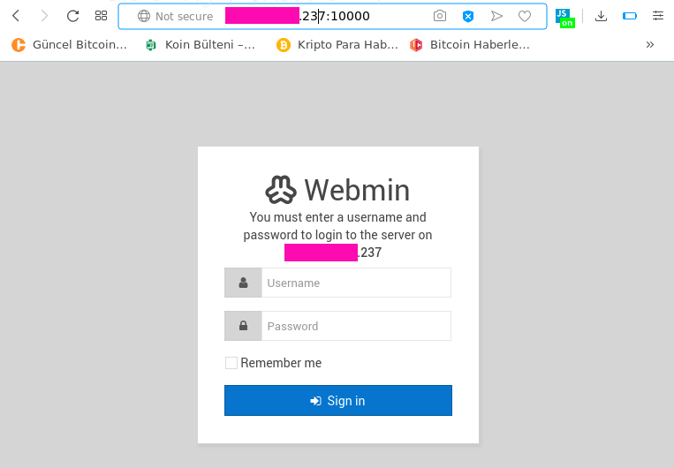This screenshot has width=674, height=468.
Task: Open the downloads icon
Action: pyautogui.click(x=602, y=16)
